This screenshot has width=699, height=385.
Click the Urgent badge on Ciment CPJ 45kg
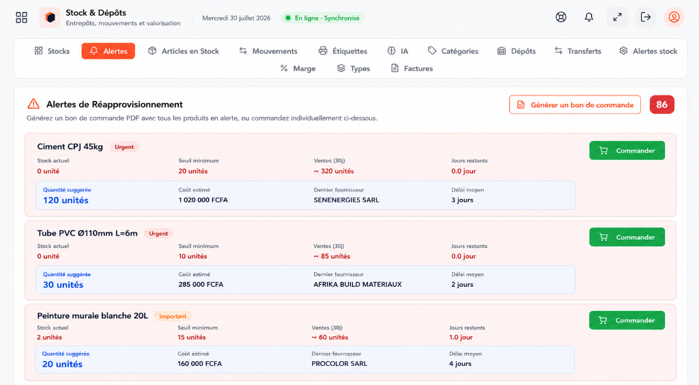pos(124,147)
